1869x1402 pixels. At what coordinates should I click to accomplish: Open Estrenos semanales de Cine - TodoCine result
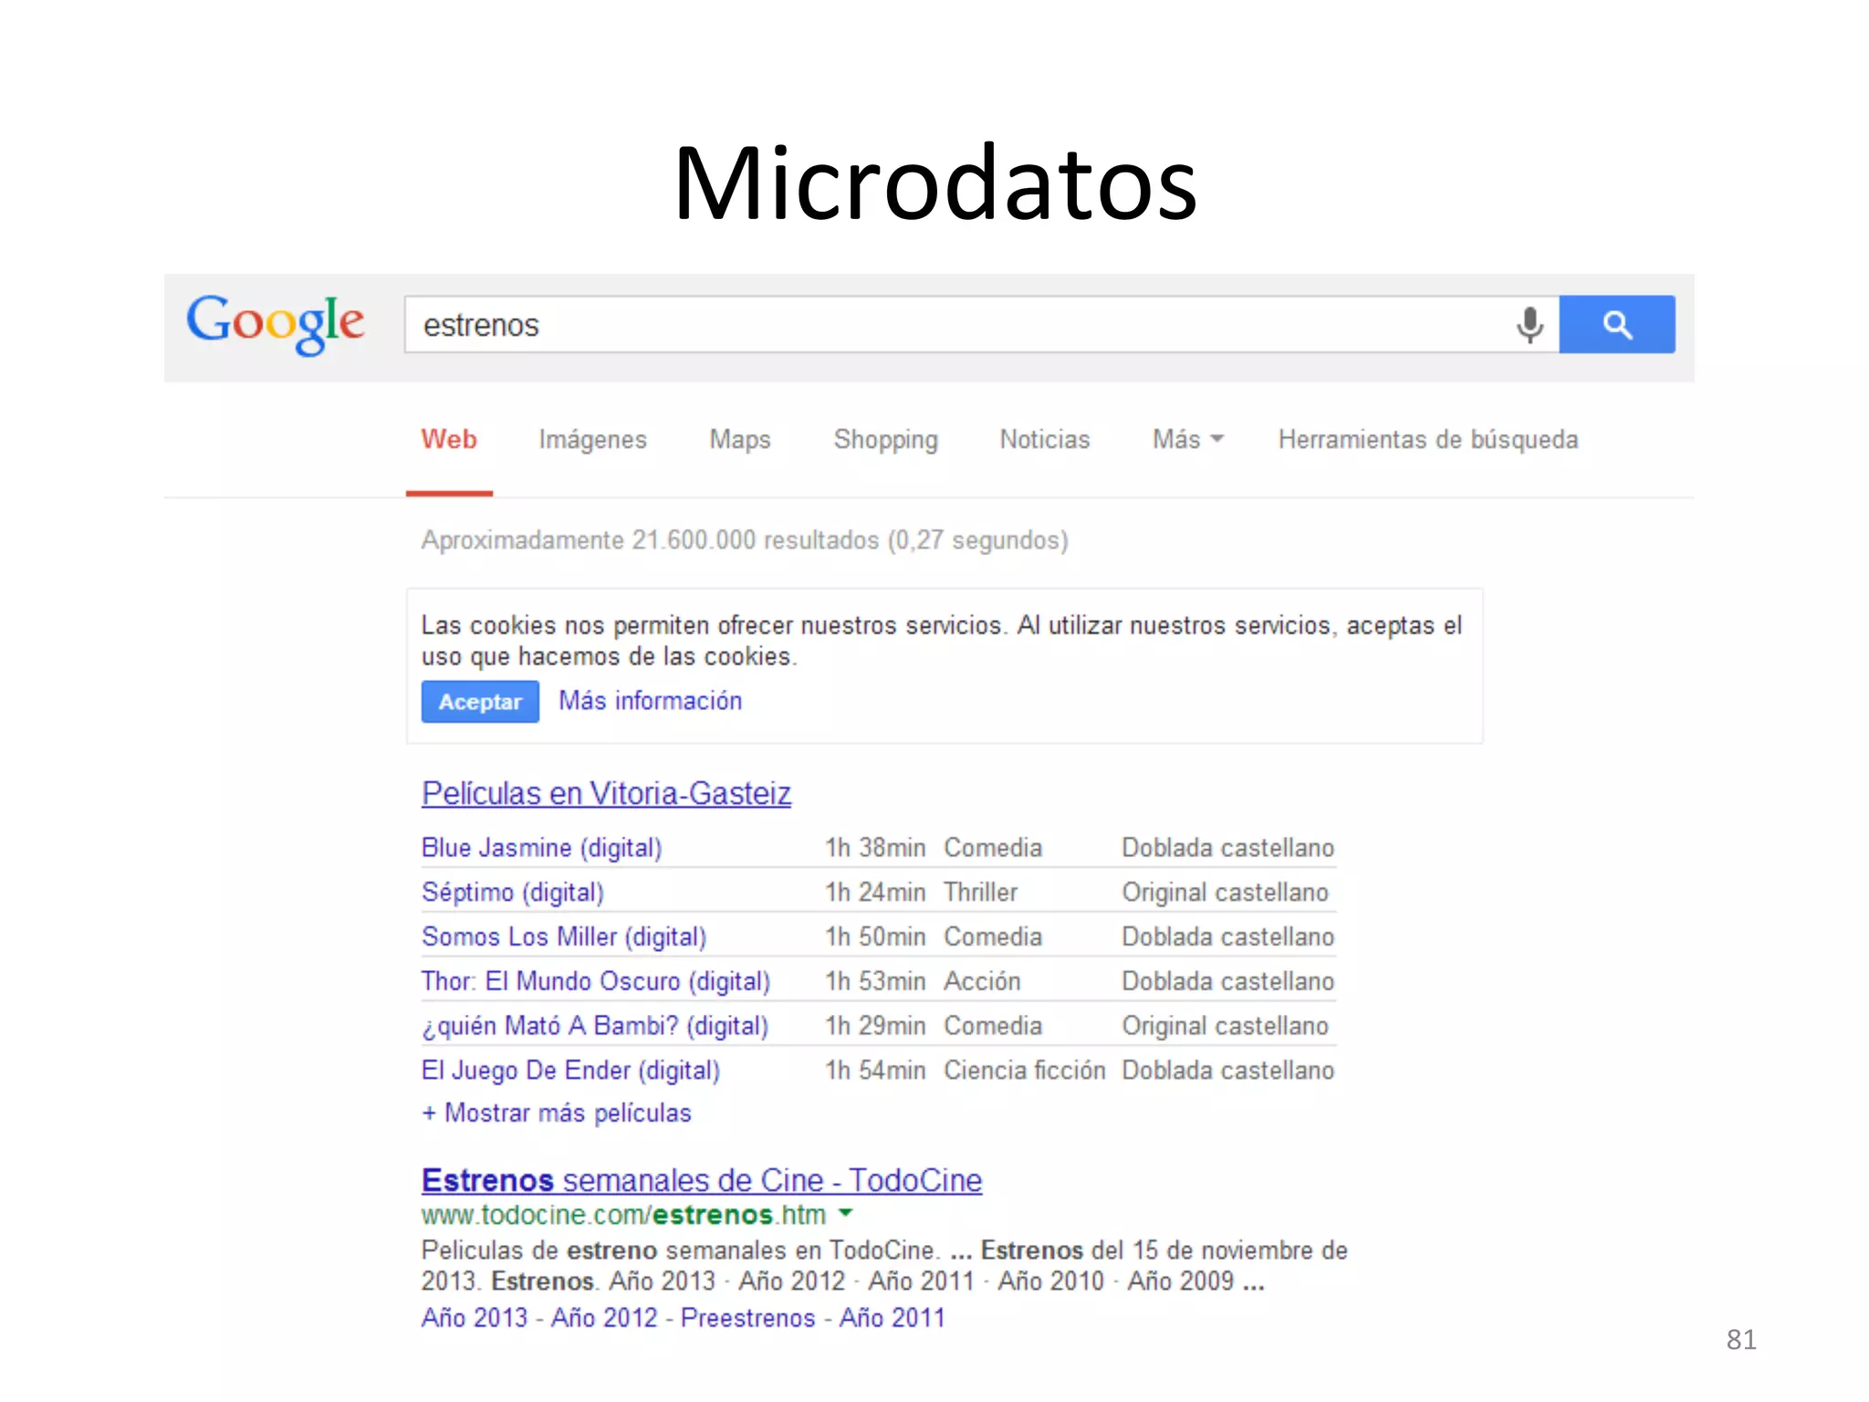tap(702, 1180)
